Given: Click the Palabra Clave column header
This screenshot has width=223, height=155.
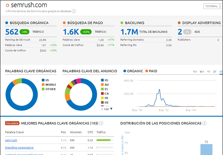Looking at the screenshot, I should tap(14, 132).
